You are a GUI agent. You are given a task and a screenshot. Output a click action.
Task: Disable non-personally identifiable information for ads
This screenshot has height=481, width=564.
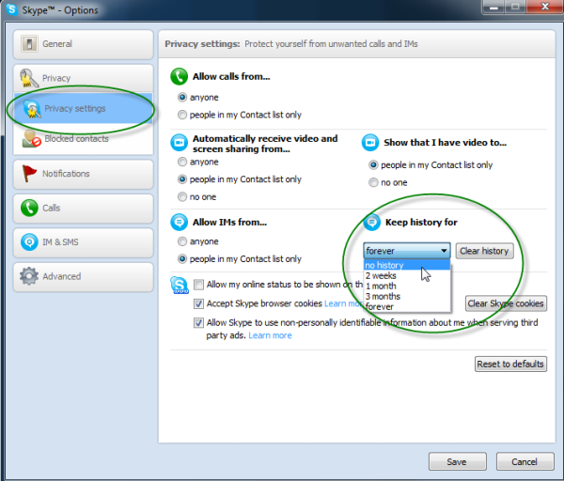pyautogui.click(x=199, y=322)
